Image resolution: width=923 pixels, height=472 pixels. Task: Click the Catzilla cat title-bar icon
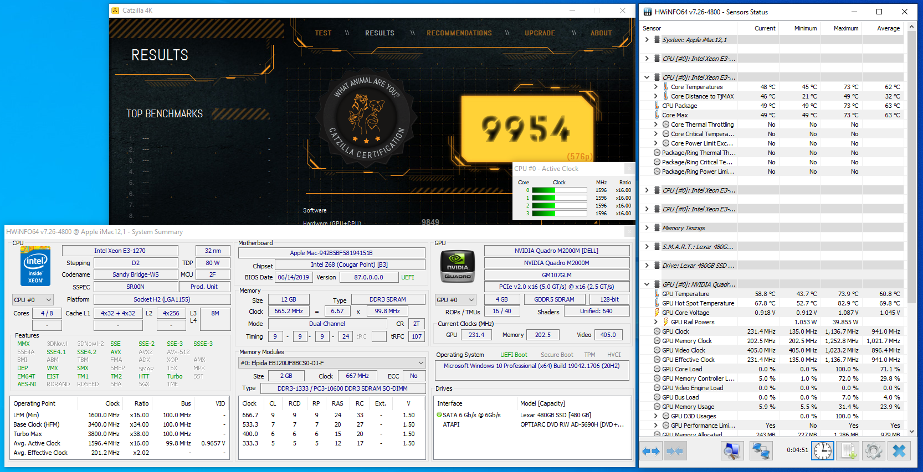point(115,11)
